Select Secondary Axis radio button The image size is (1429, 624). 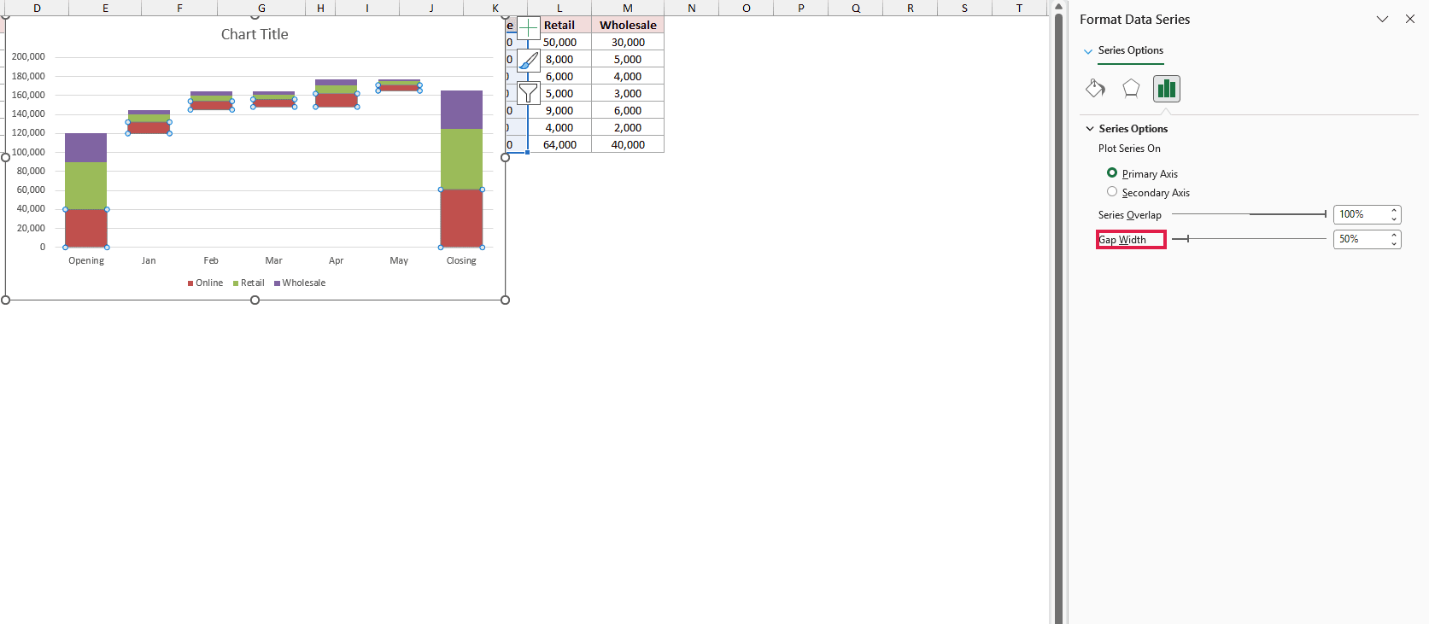(1112, 192)
